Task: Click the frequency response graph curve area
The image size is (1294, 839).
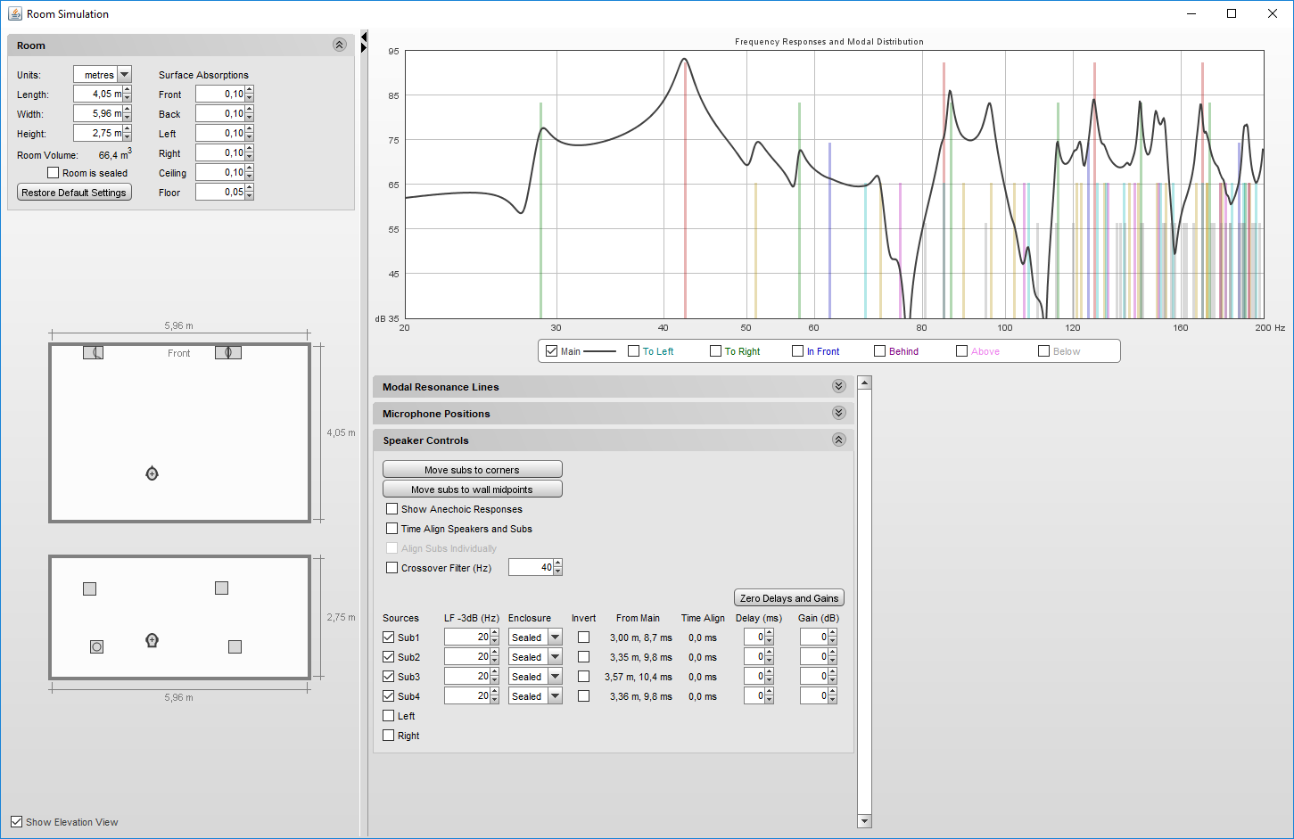Action: coord(835,185)
